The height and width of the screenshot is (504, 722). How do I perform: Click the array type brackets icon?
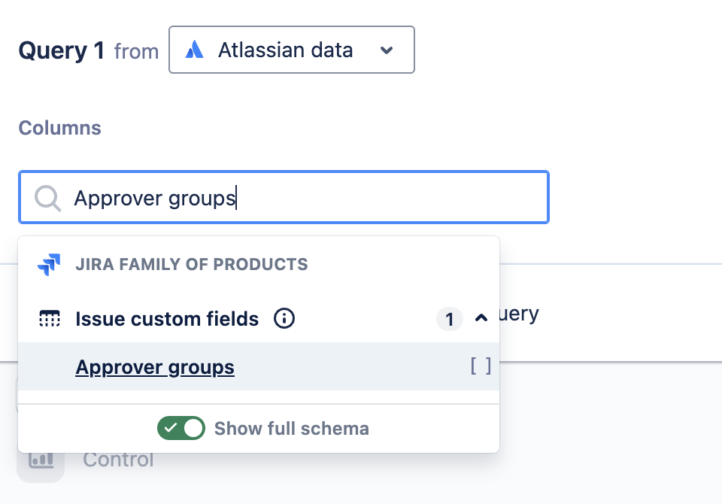pyautogui.click(x=481, y=366)
